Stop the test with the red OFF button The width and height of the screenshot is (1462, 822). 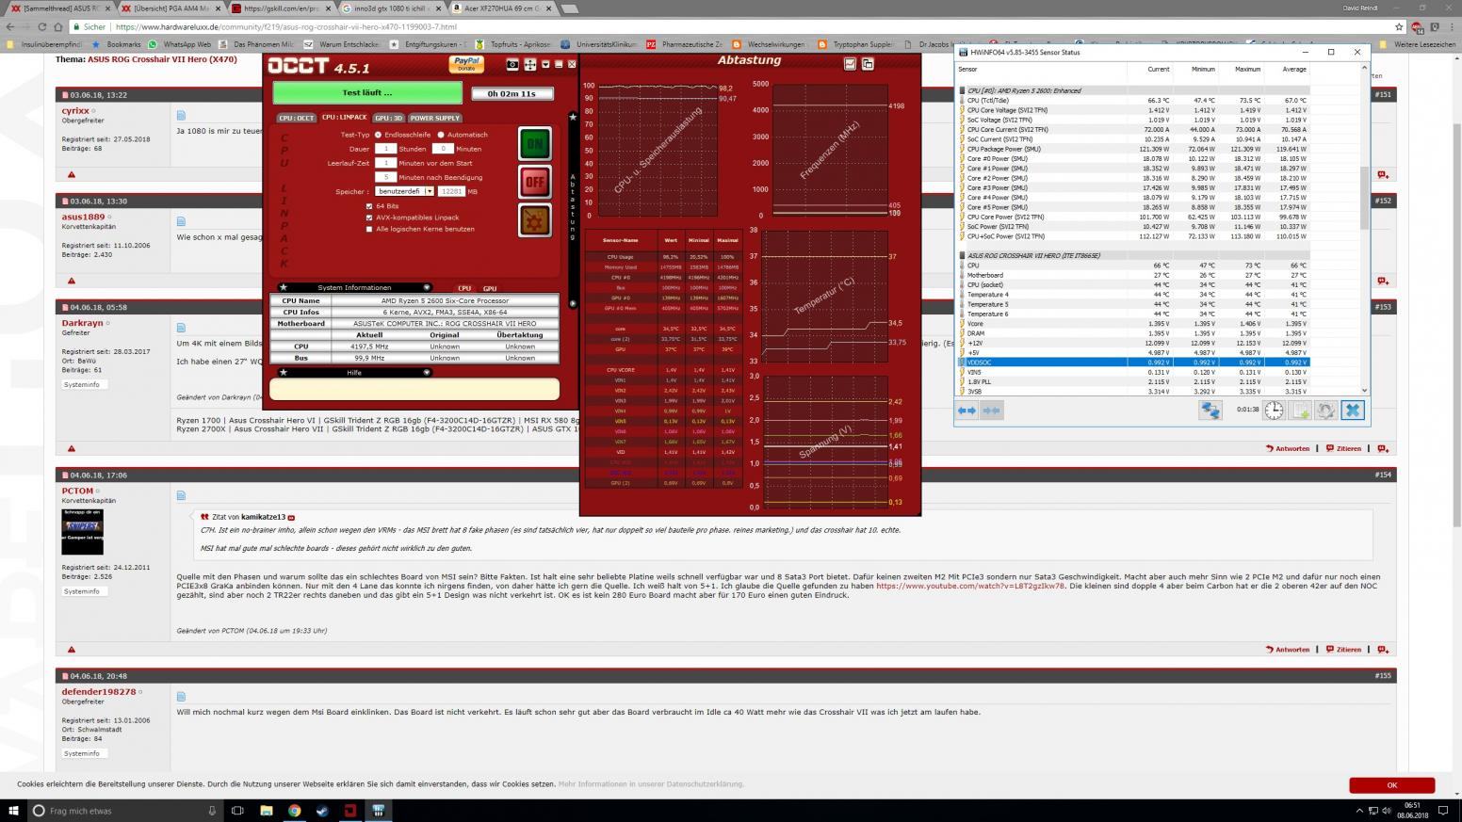tap(534, 182)
